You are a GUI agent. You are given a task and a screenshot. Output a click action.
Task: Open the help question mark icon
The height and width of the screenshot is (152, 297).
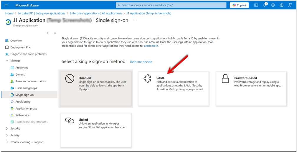click(282, 5)
